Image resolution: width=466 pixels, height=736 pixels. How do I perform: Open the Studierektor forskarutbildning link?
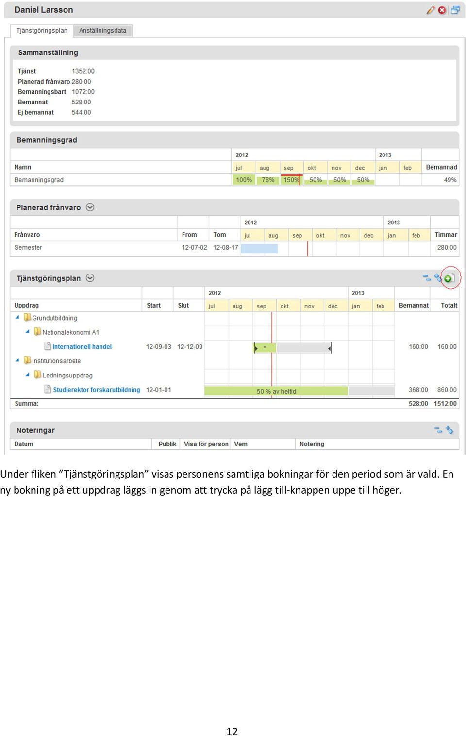coord(97,390)
